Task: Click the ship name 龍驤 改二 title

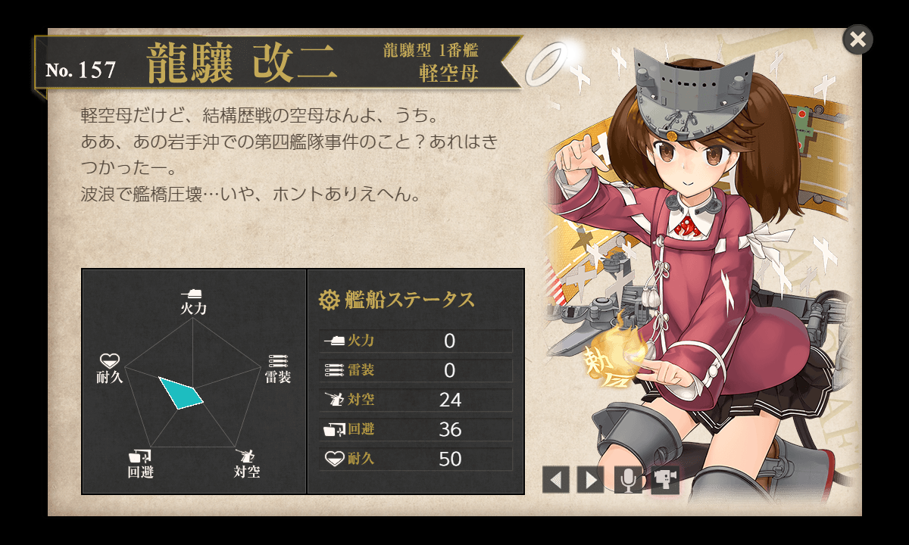Action: point(242,63)
